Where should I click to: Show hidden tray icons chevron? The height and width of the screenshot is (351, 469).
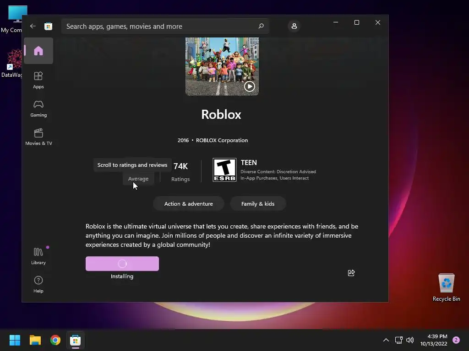click(386, 340)
